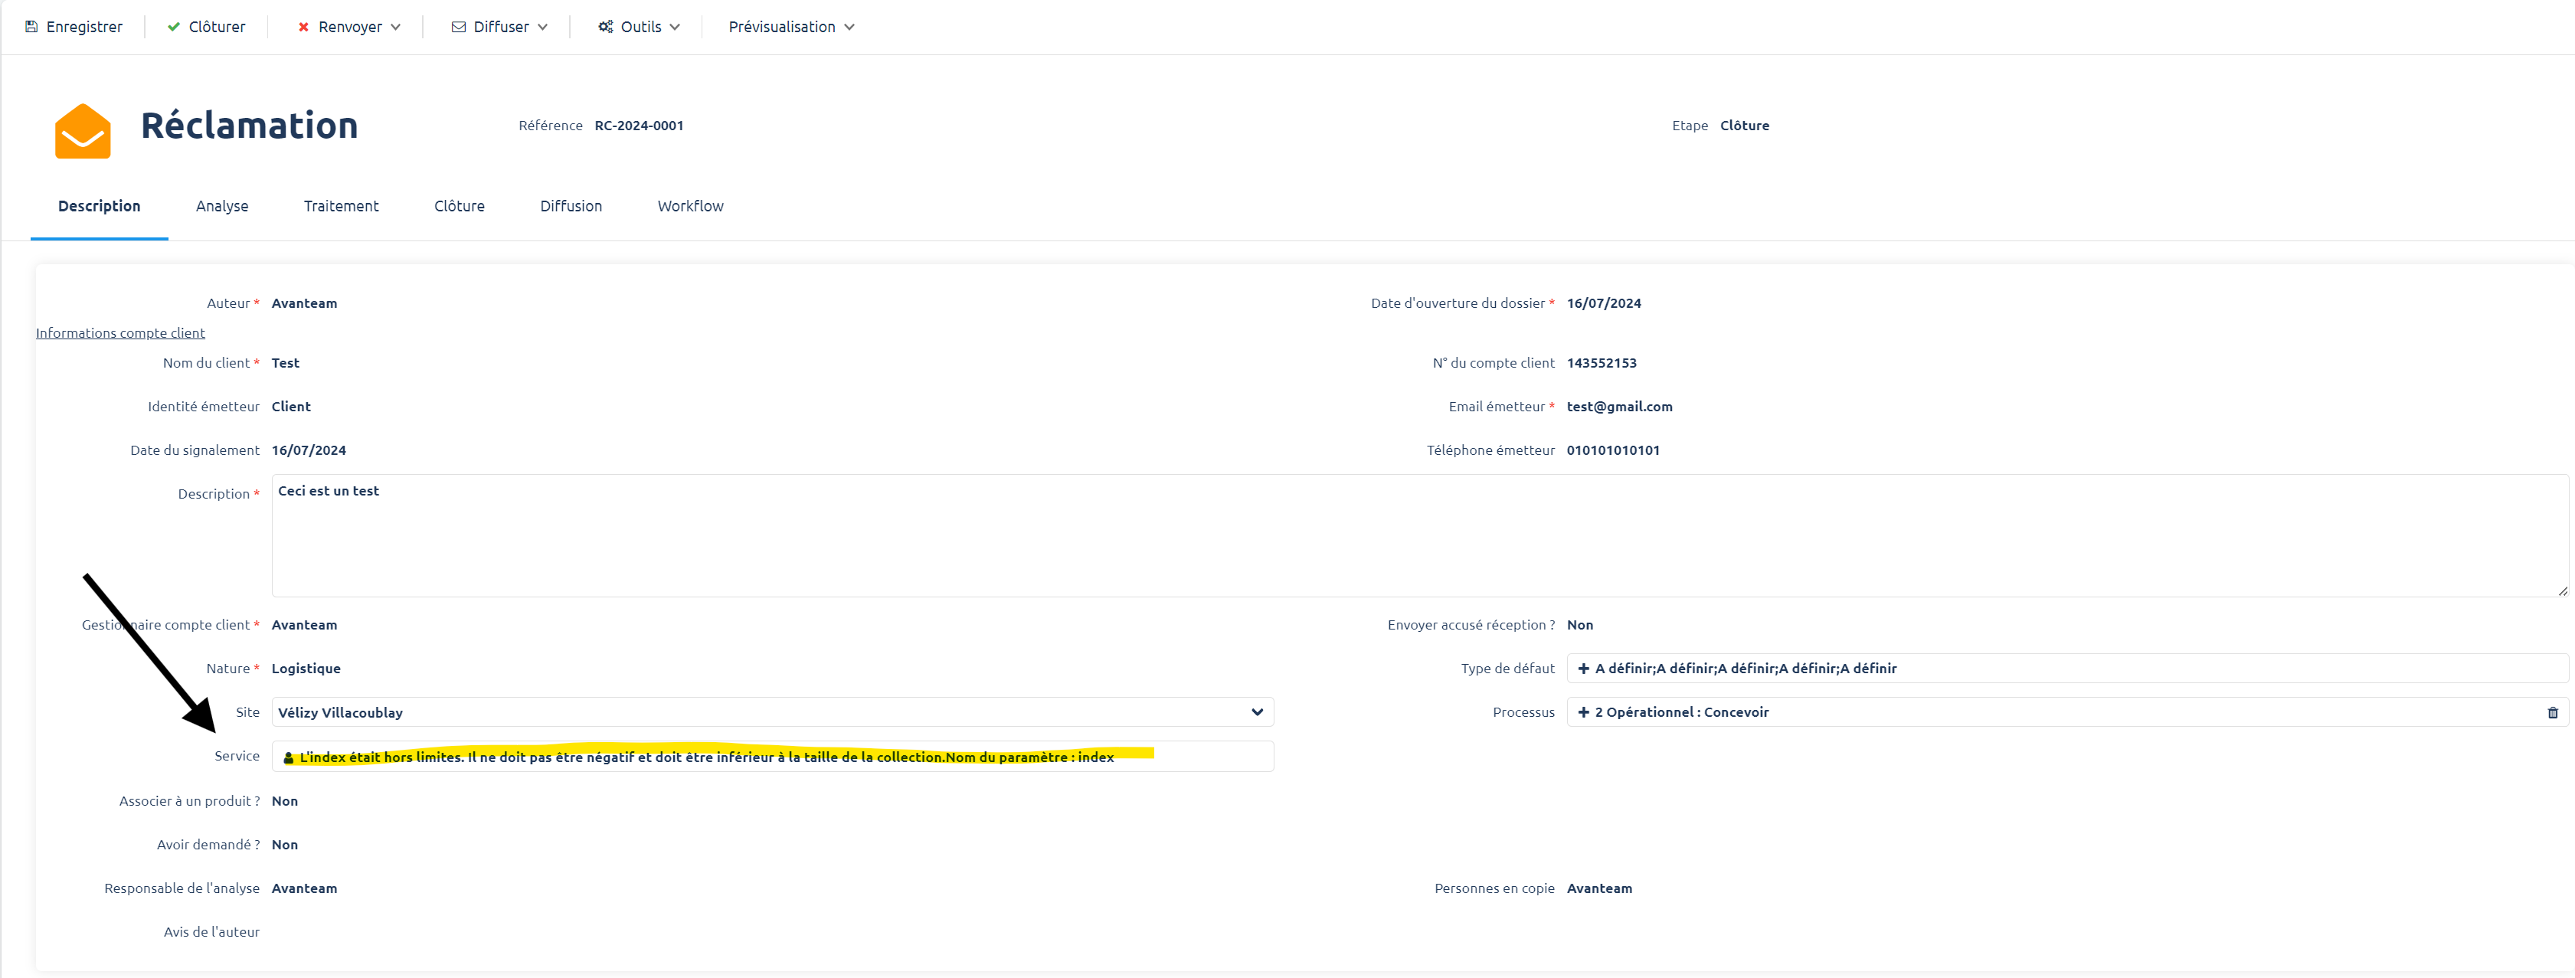The image size is (2575, 978).
Task: Open the Workflow tab
Action: [x=690, y=206]
